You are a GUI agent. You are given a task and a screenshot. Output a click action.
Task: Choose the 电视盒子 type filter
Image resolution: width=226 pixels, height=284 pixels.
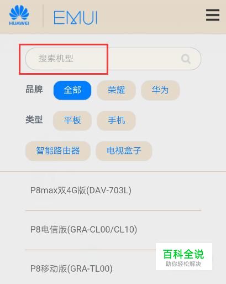click(x=124, y=151)
